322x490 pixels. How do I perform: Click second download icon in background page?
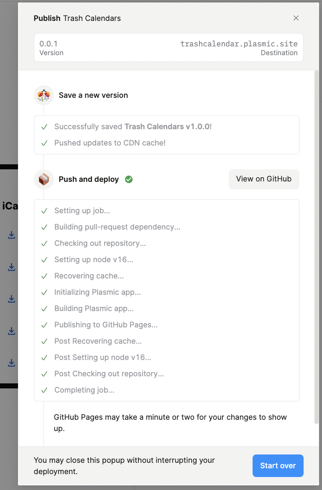coord(12,267)
